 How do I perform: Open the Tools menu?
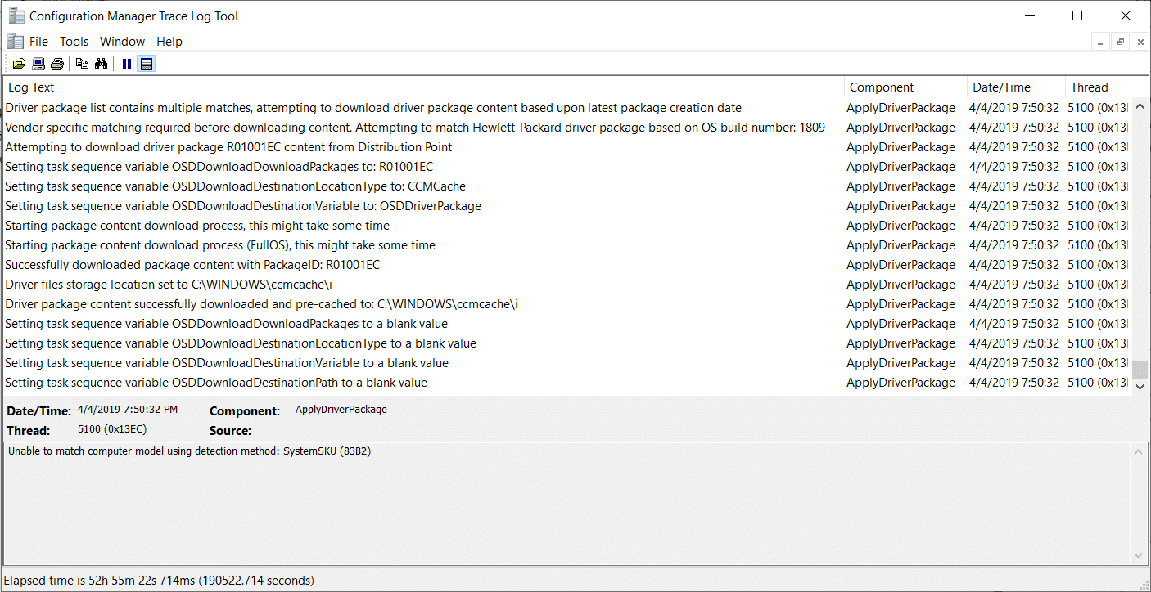(x=74, y=41)
